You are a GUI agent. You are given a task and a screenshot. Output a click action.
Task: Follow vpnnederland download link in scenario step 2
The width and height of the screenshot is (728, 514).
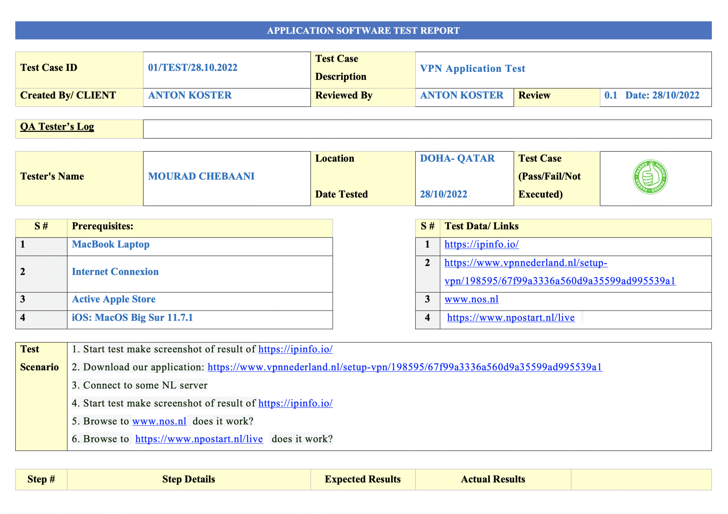[405, 367]
